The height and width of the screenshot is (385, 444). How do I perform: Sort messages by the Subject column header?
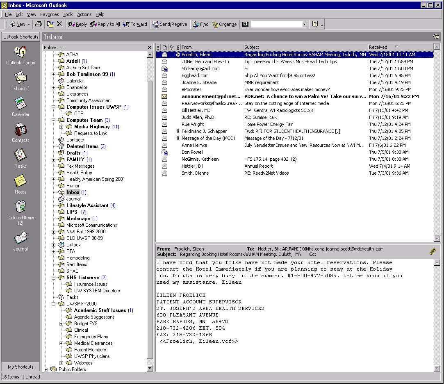tap(305, 47)
